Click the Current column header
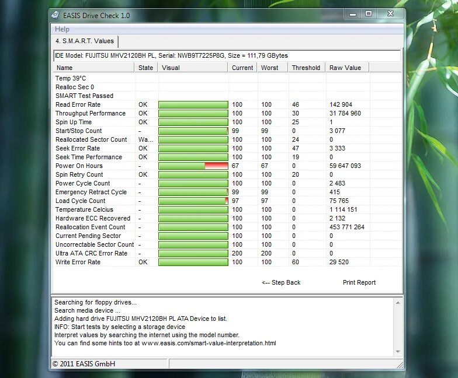Screen dimensions: 458x378 pyautogui.click(x=242, y=68)
